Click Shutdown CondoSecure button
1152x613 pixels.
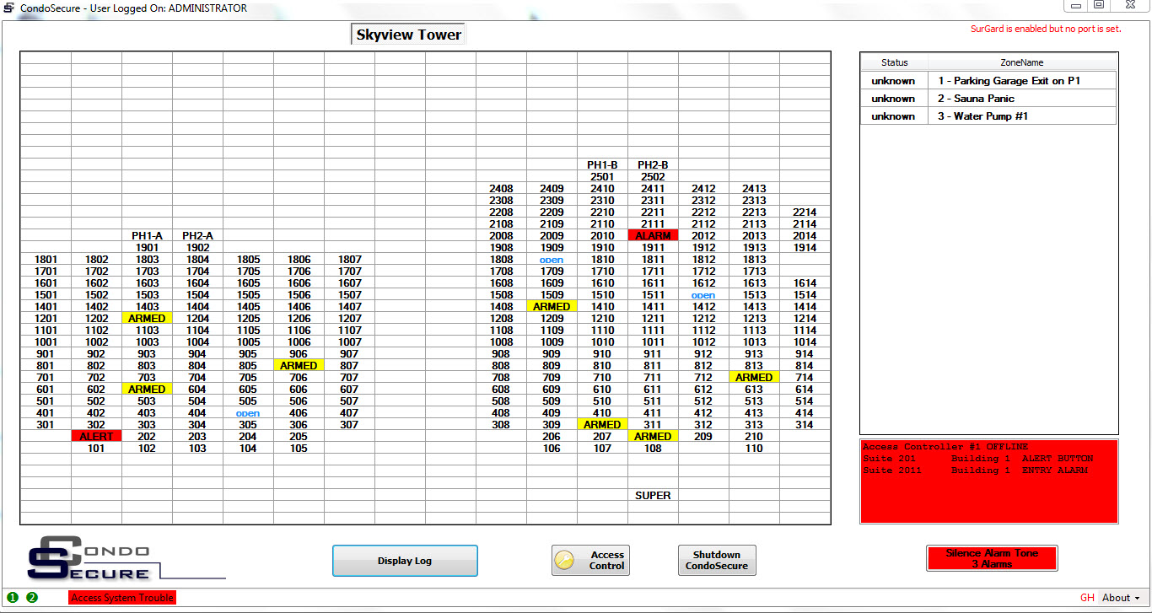pyautogui.click(x=716, y=561)
